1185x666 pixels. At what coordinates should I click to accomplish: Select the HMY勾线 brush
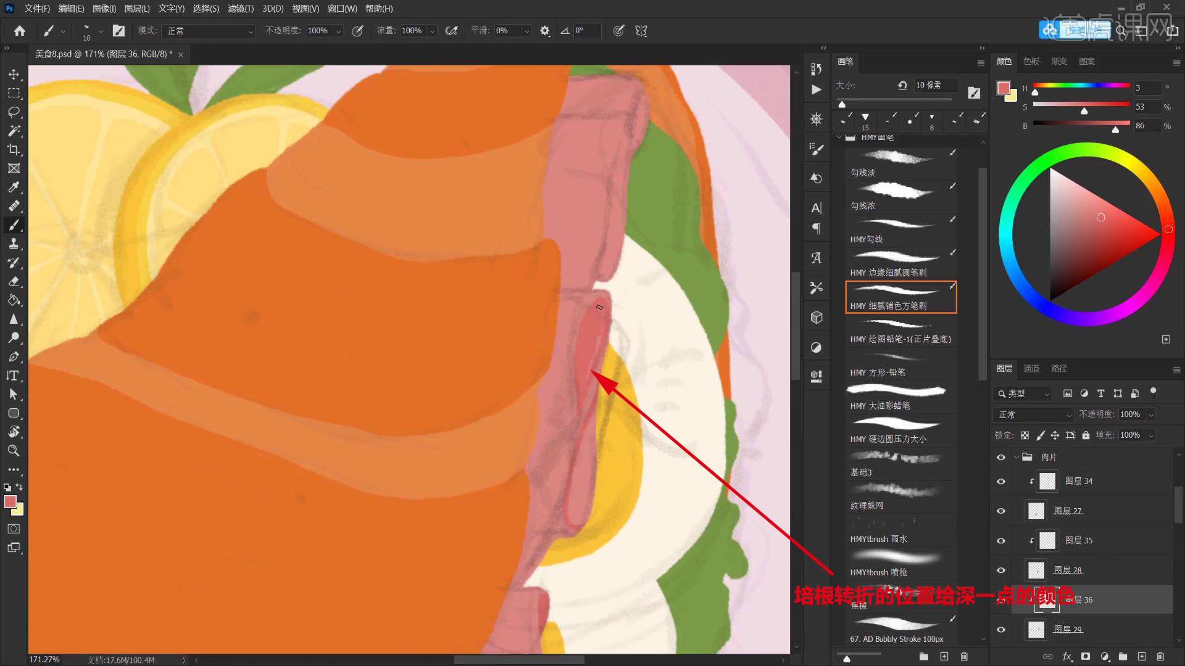coord(901,231)
